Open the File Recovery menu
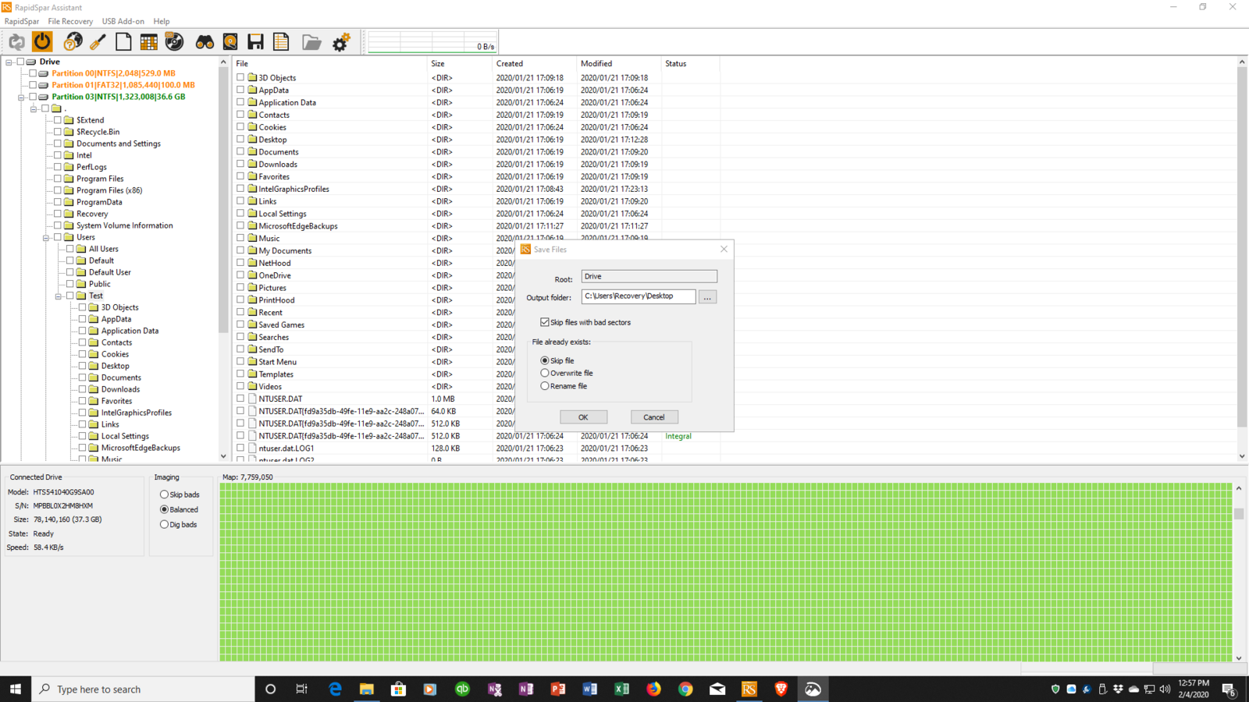1249x702 pixels. (70, 21)
